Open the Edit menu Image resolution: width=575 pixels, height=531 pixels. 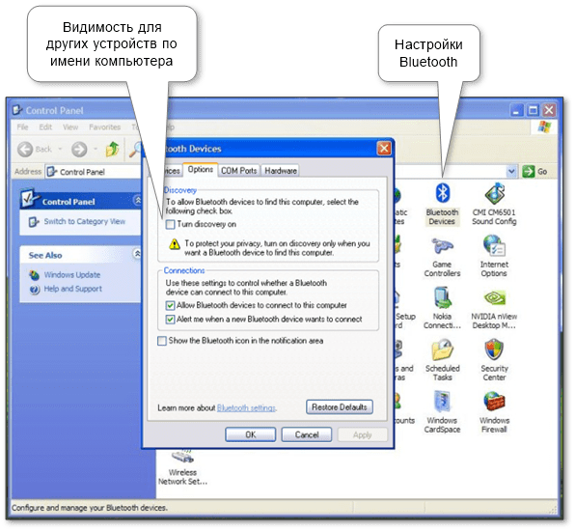pyautogui.click(x=45, y=127)
